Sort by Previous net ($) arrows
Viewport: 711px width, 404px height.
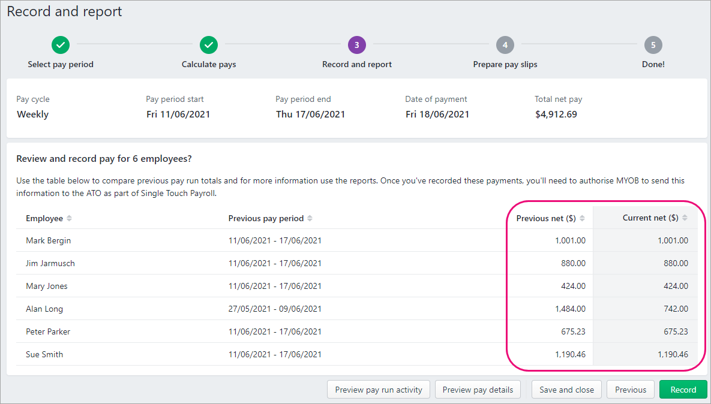click(582, 218)
